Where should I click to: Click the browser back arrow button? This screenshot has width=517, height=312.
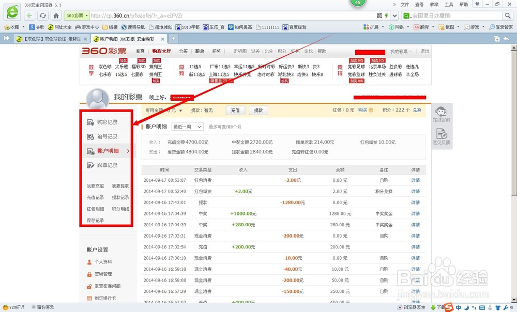pos(29,15)
